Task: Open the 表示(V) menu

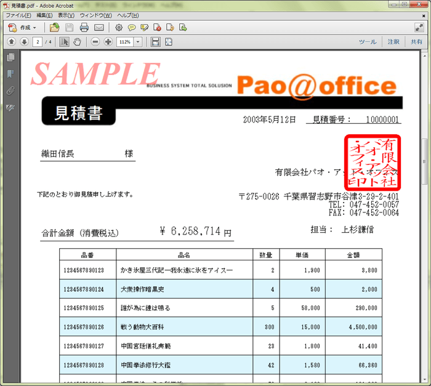Action: click(x=66, y=15)
